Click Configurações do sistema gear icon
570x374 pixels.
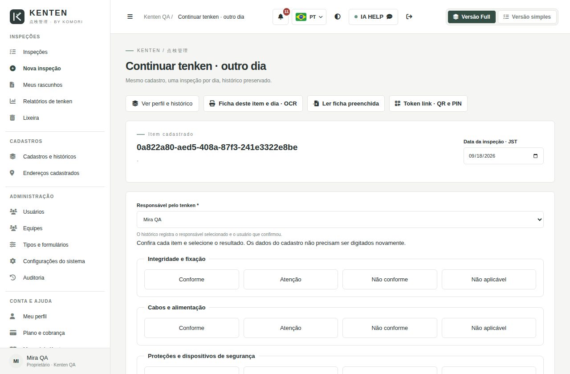[12, 261]
